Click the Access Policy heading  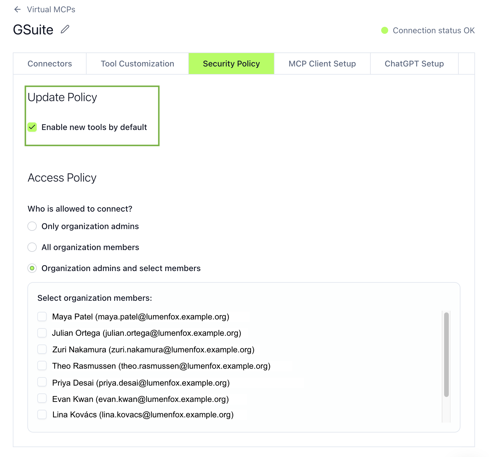[x=62, y=178]
